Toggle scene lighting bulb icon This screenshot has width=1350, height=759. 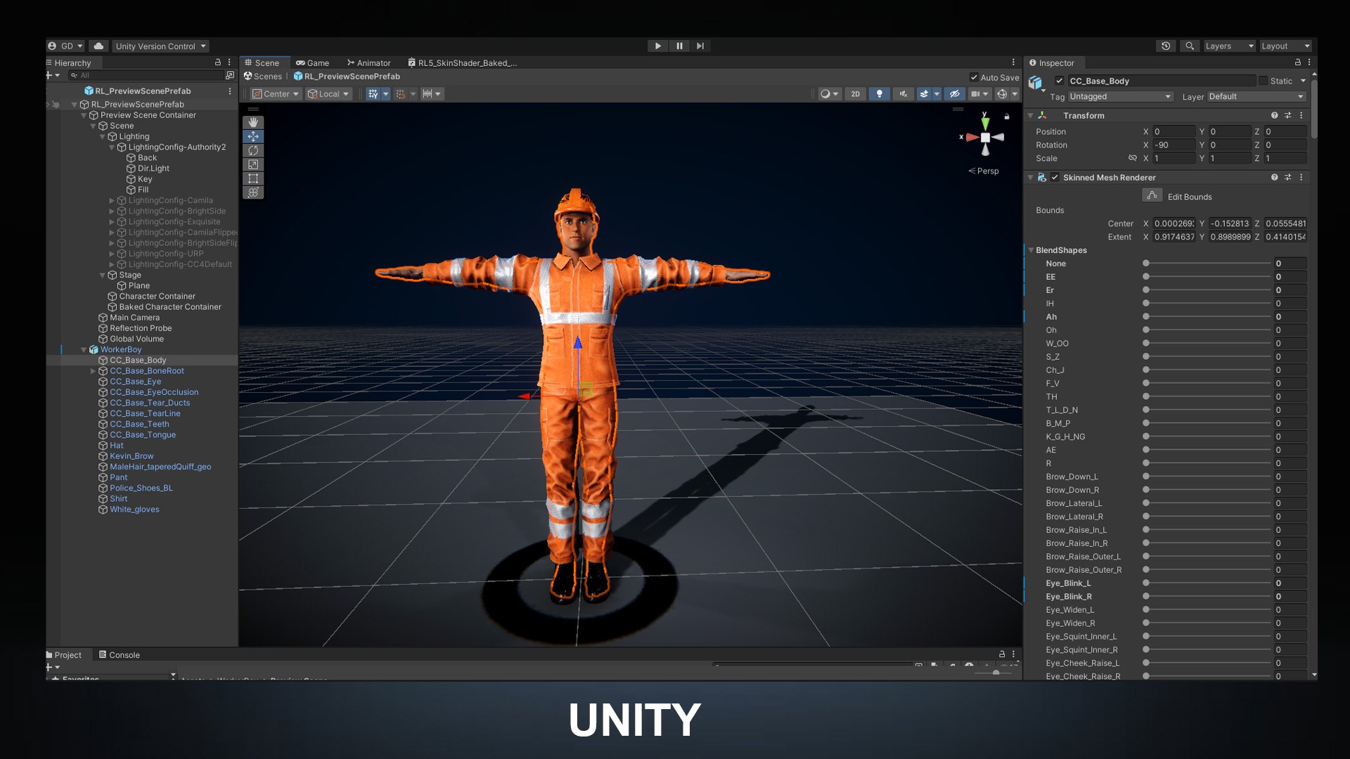pyautogui.click(x=879, y=93)
